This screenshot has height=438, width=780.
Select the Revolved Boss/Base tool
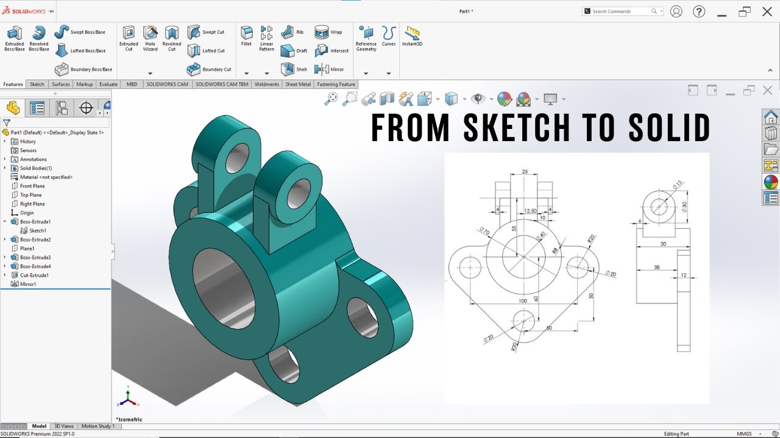(x=39, y=38)
